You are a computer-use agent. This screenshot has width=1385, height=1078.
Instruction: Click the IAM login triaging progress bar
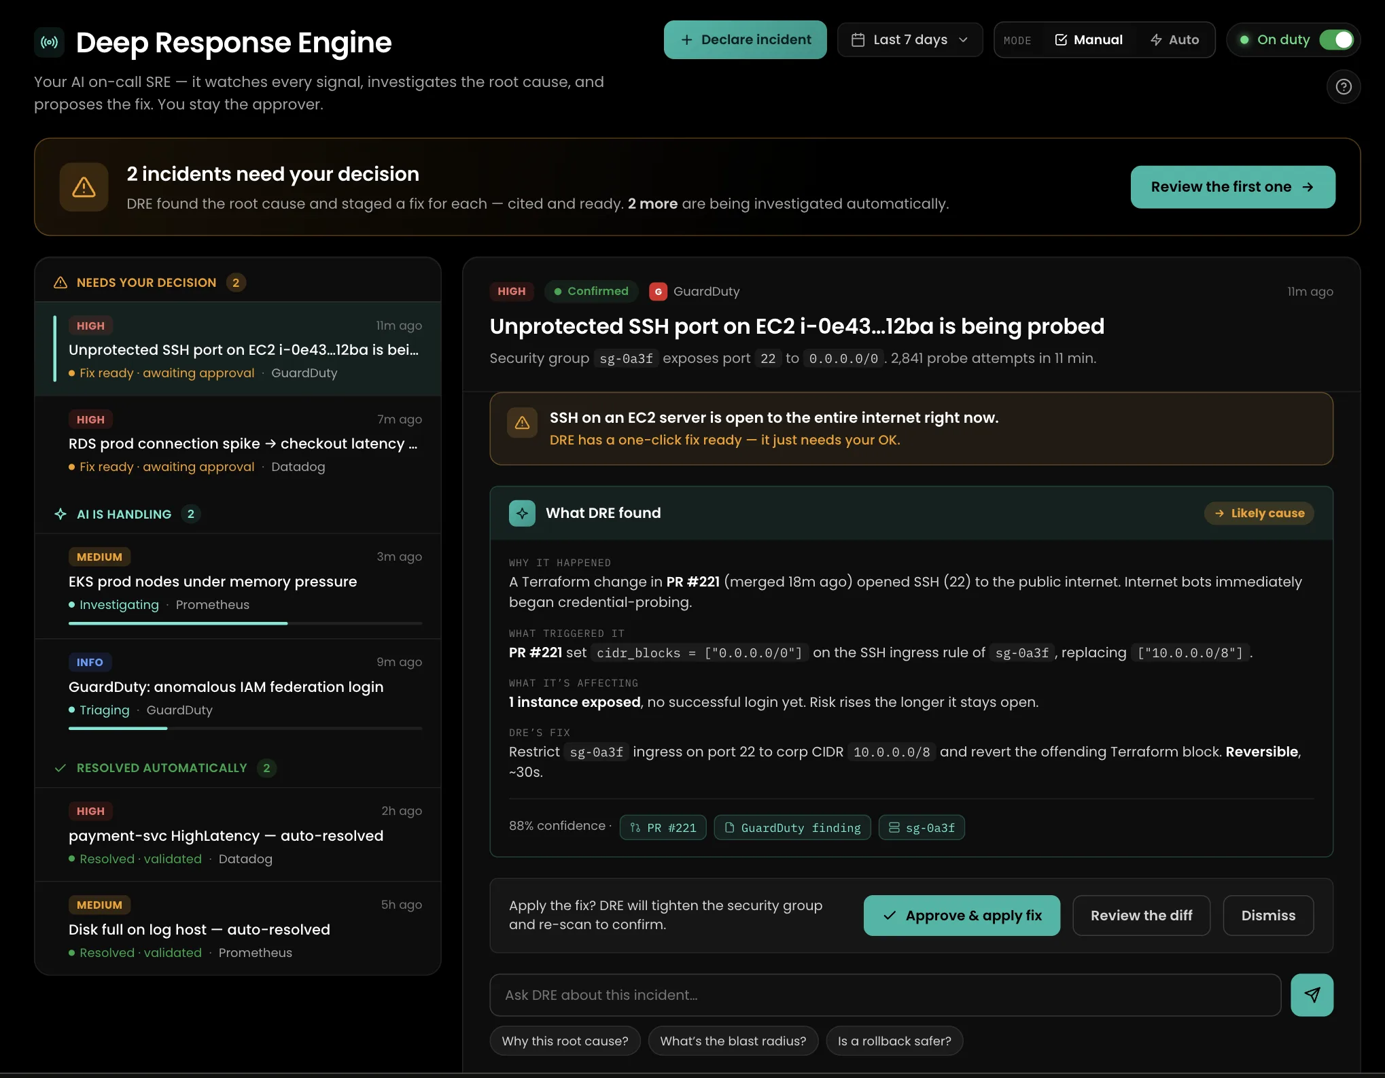tap(245, 729)
